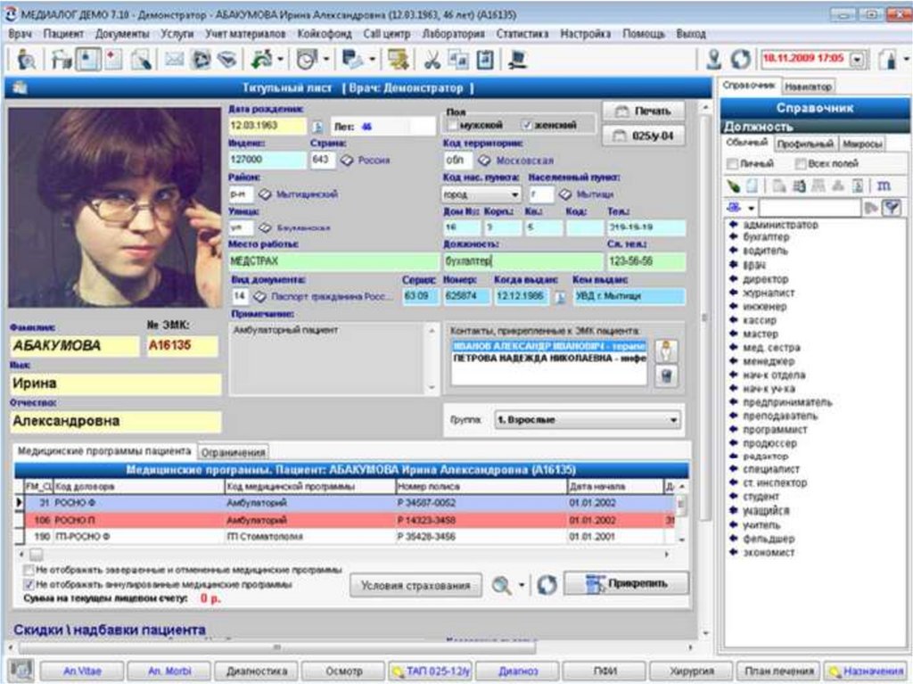This screenshot has width=913, height=684.
Task: Open the 'Группа' dropdown showing Взрослые
Action: (673, 419)
